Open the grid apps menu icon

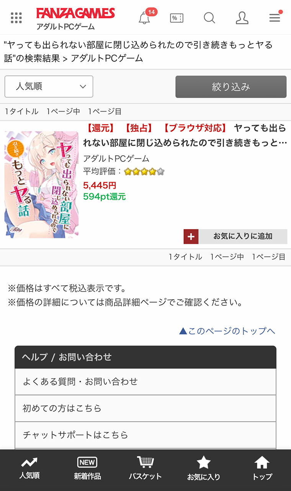(x=16, y=18)
